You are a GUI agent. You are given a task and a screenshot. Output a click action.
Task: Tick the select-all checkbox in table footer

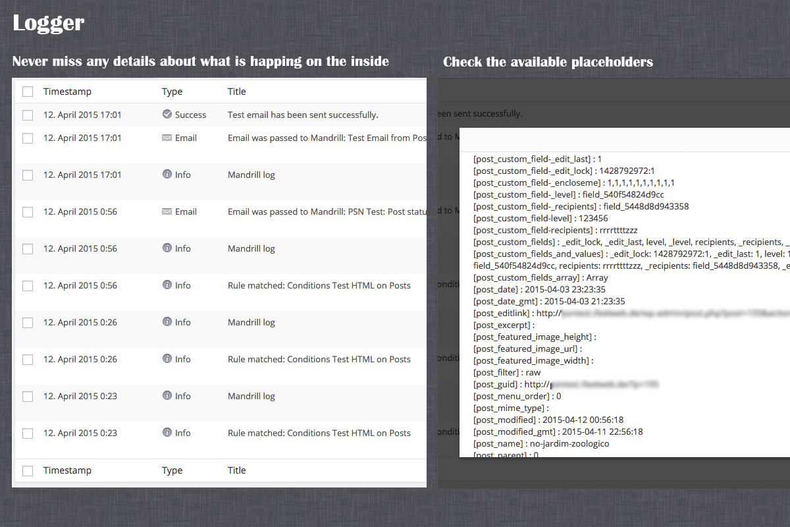pyautogui.click(x=28, y=470)
